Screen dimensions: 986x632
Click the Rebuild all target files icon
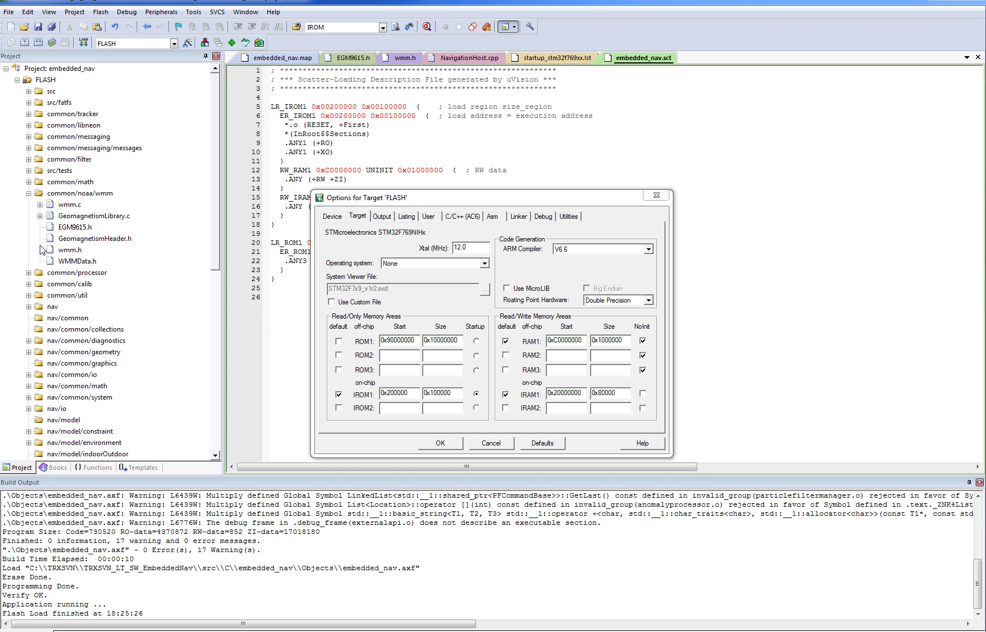pos(38,43)
